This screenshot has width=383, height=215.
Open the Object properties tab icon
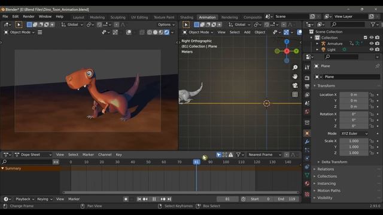click(x=307, y=133)
